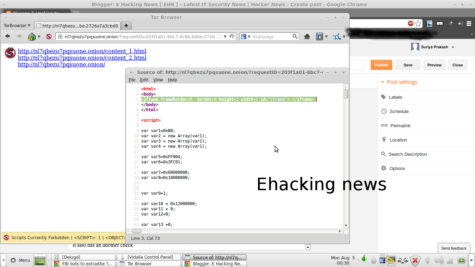Click NoScript blocked-script placeholder icon
Viewport: 475px width, 267px height.
pos(10,53)
